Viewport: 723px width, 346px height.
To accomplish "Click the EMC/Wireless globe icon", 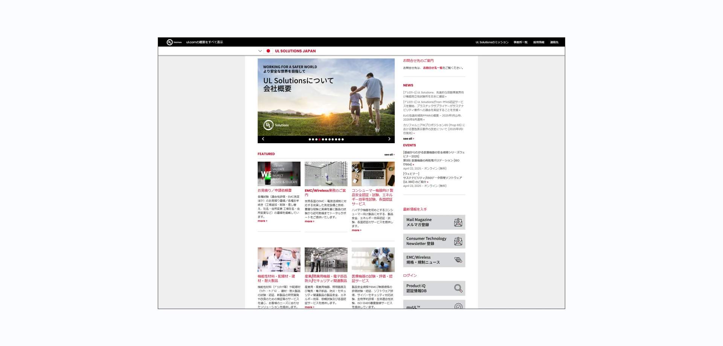I will tap(458, 260).
